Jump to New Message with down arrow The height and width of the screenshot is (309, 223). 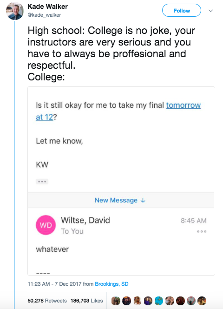120,200
